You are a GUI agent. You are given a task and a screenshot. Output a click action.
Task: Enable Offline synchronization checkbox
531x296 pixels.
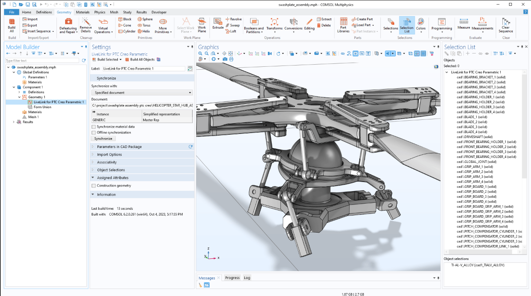94,133
